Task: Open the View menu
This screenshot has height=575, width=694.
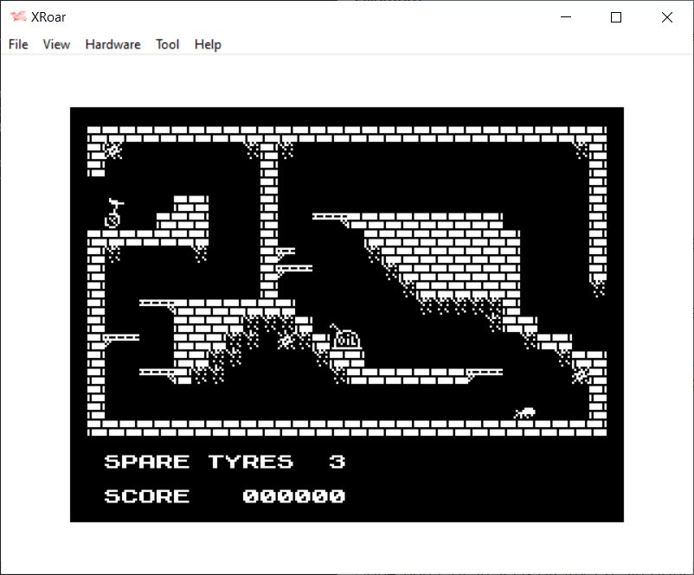Action: pyautogui.click(x=56, y=44)
